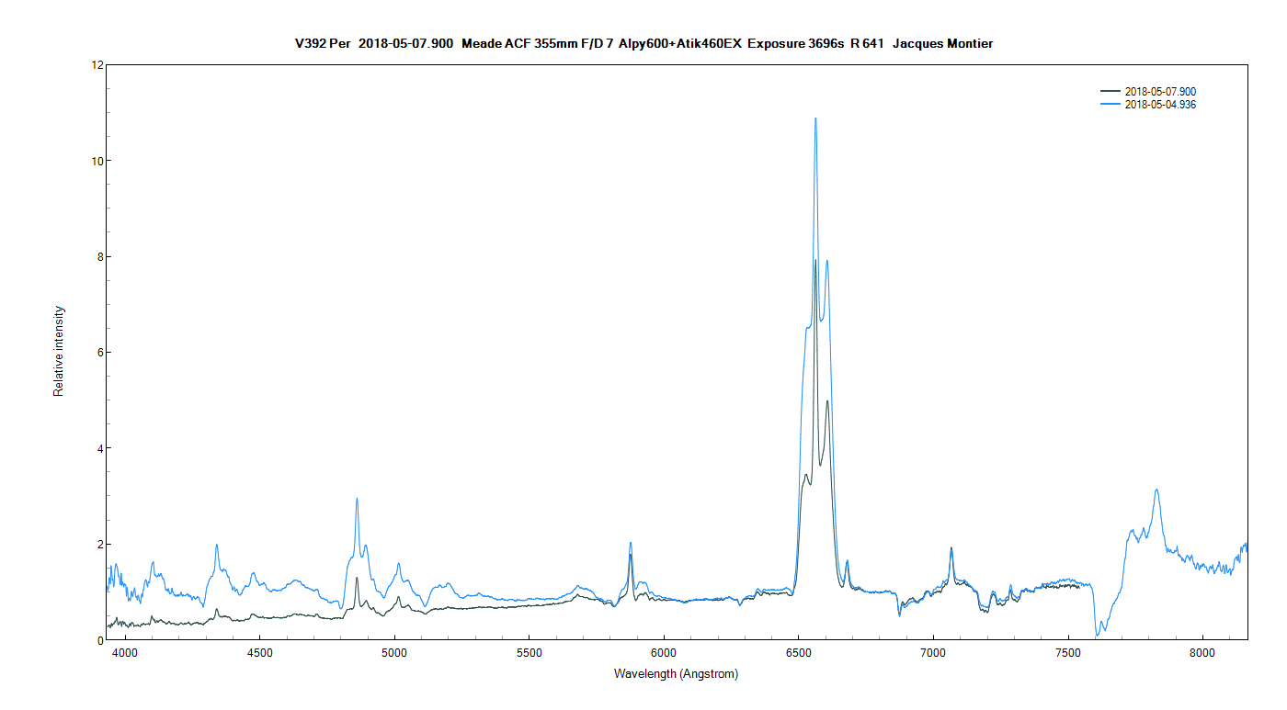1287x710 pixels.
Task: Click the blue line swatch in legend
Action: tap(1110, 105)
